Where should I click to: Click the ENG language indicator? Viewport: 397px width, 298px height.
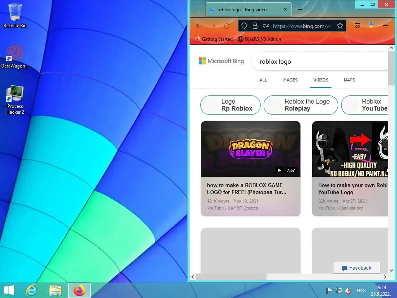(361, 291)
